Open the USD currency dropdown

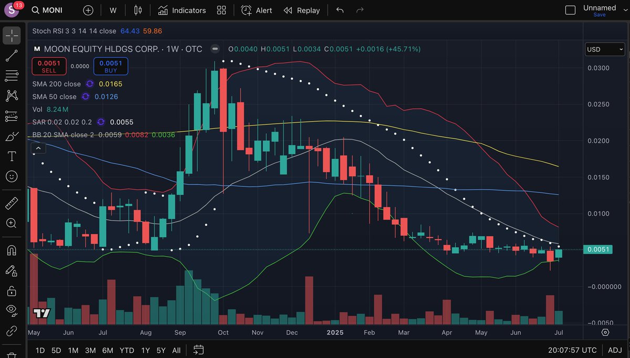[605, 49]
